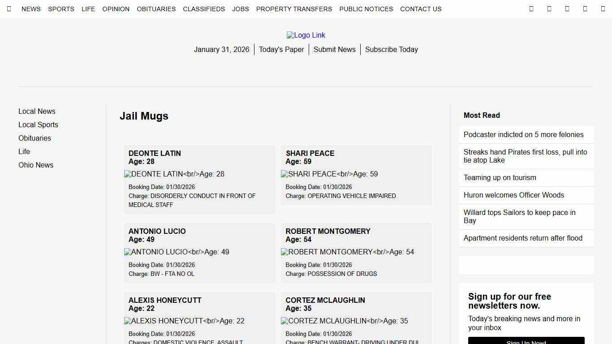The height and width of the screenshot is (344, 612).
Task: Open Local Sports in the left sidebar
Action: pyautogui.click(x=38, y=125)
